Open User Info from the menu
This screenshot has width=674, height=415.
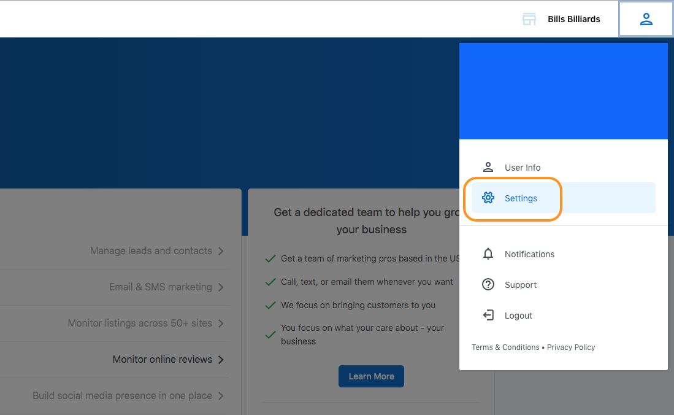point(564,167)
